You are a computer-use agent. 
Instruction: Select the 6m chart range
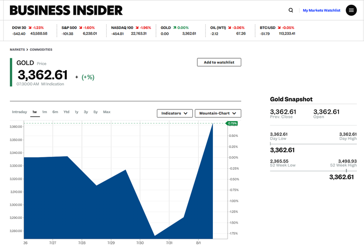[55, 112]
